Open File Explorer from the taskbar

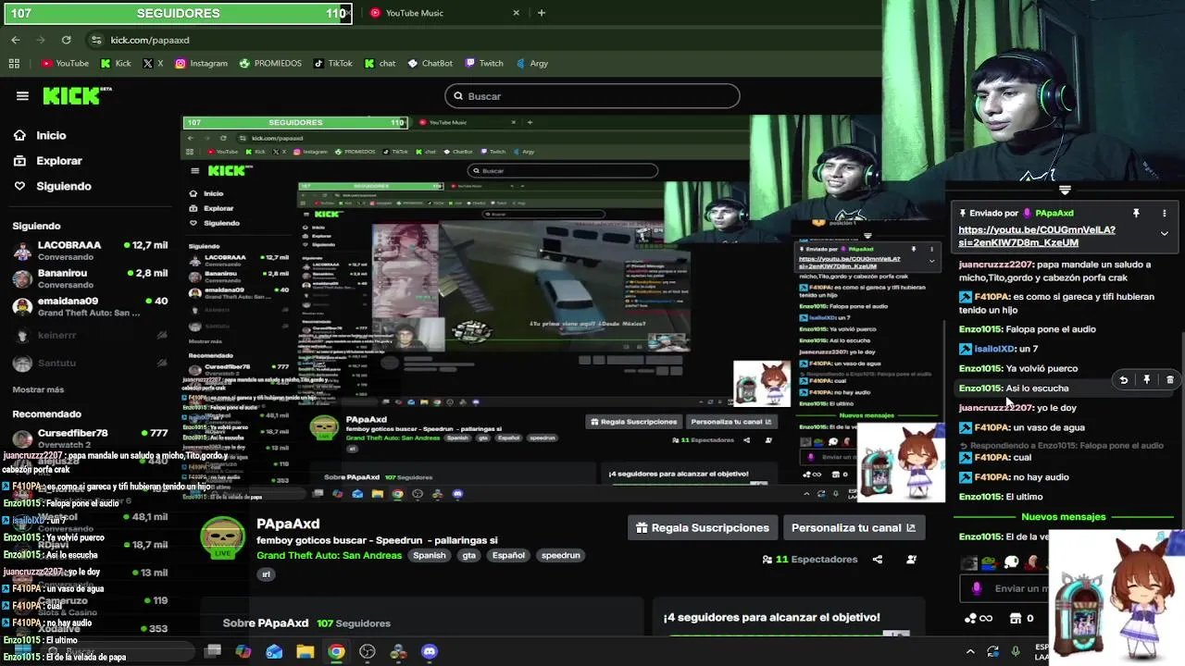coord(305,651)
